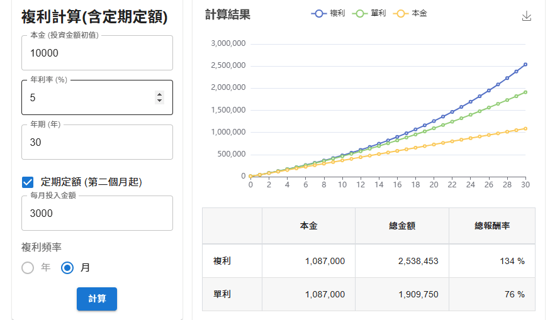Click the 134 % return cell
The width and height of the screenshot is (550, 320).
pyautogui.click(x=492, y=261)
